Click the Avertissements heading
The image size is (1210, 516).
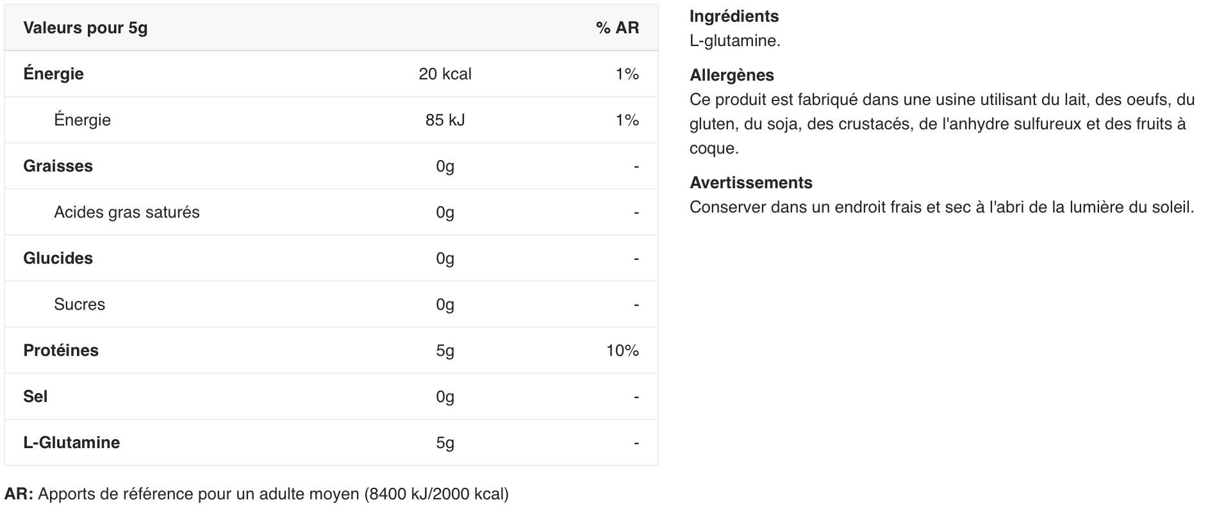coord(750,183)
